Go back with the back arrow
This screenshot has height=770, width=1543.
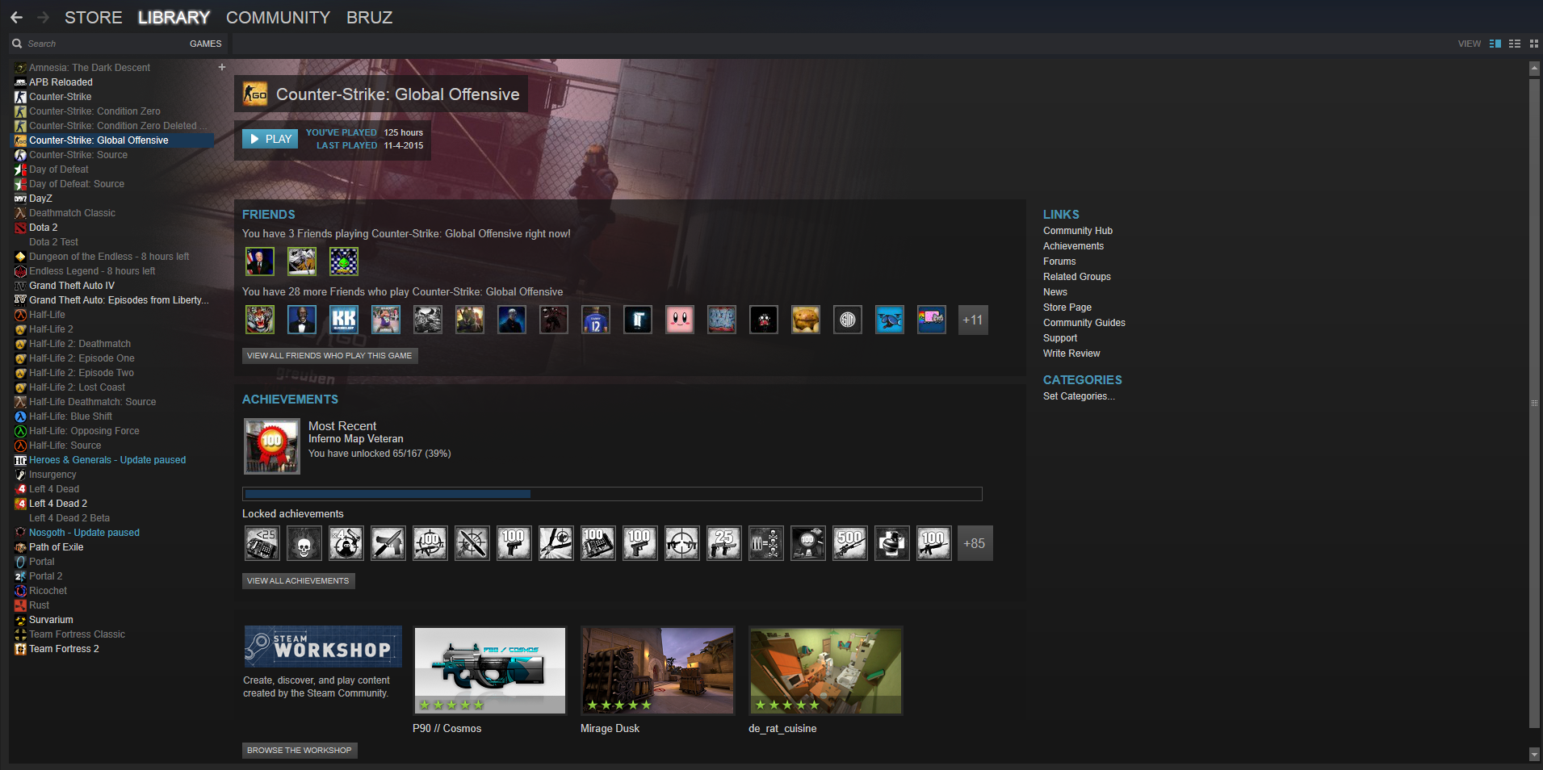16,17
